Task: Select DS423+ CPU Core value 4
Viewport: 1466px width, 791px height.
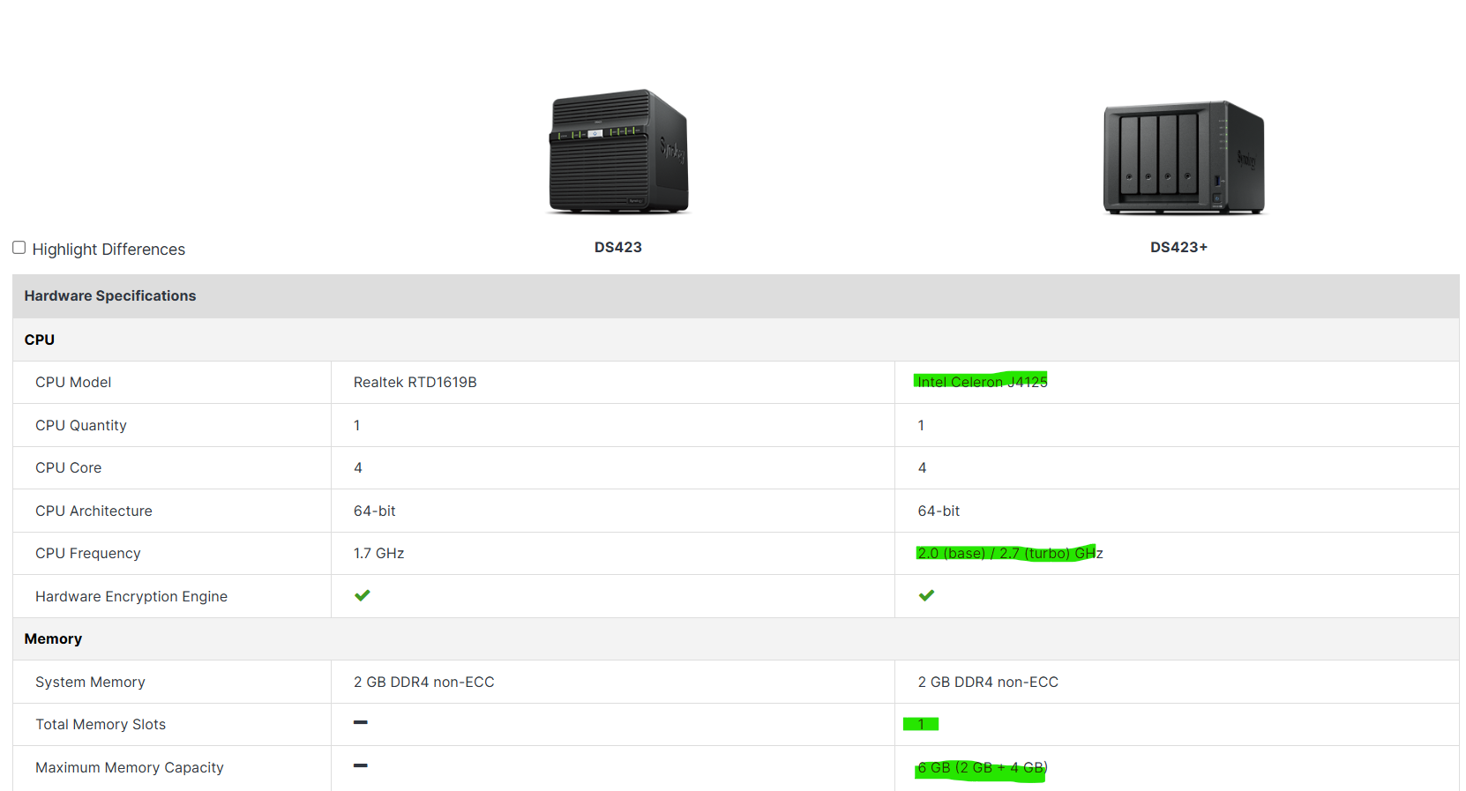Action: click(923, 468)
